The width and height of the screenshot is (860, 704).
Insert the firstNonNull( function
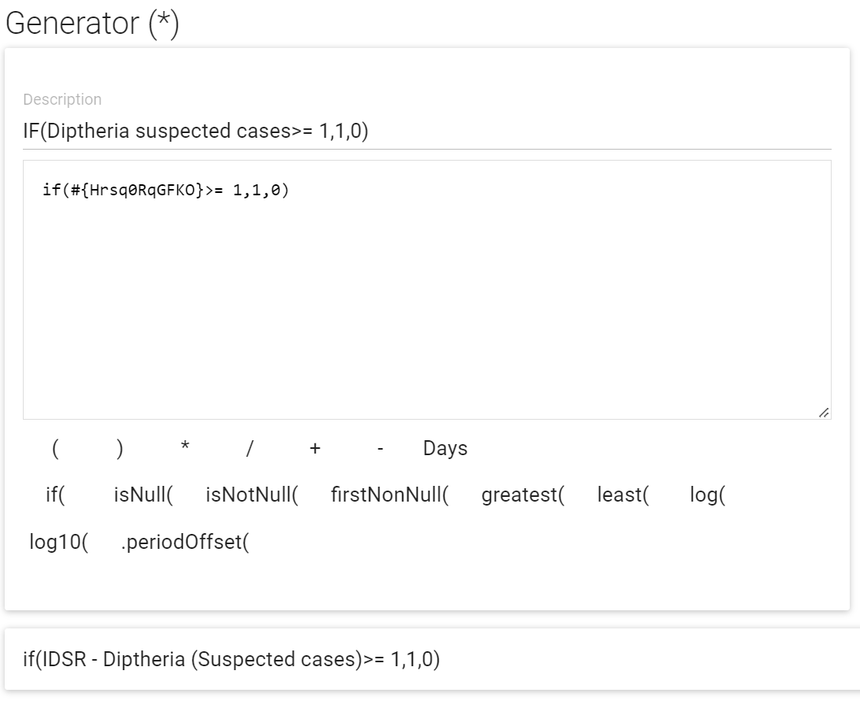[390, 495]
